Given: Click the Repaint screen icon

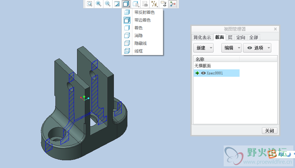Looking at the screenshot, I should [x=117, y=4].
